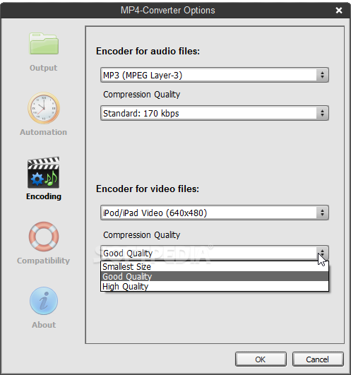Screen dimensions: 351x375
Task: Open the About info icon section
Action: point(44,301)
